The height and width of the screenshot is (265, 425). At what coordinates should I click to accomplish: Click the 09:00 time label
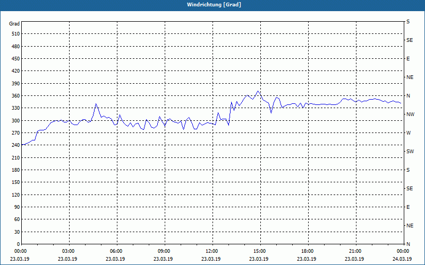coord(164,251)
